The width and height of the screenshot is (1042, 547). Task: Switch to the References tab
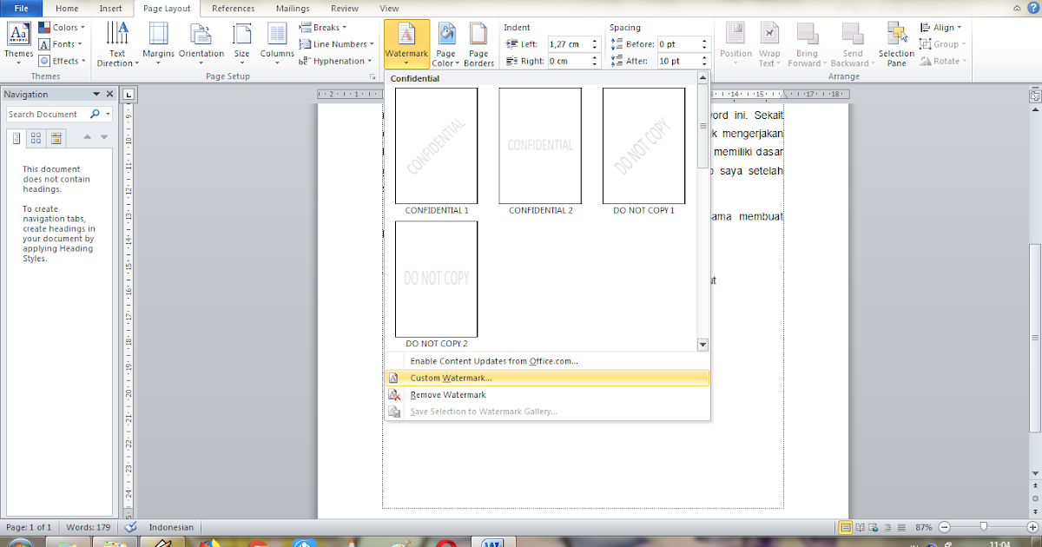[233, 9]
